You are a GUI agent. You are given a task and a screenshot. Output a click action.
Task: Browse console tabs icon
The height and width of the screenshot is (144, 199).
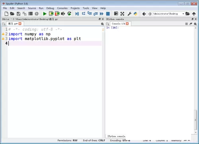click(x=107, y=24)
